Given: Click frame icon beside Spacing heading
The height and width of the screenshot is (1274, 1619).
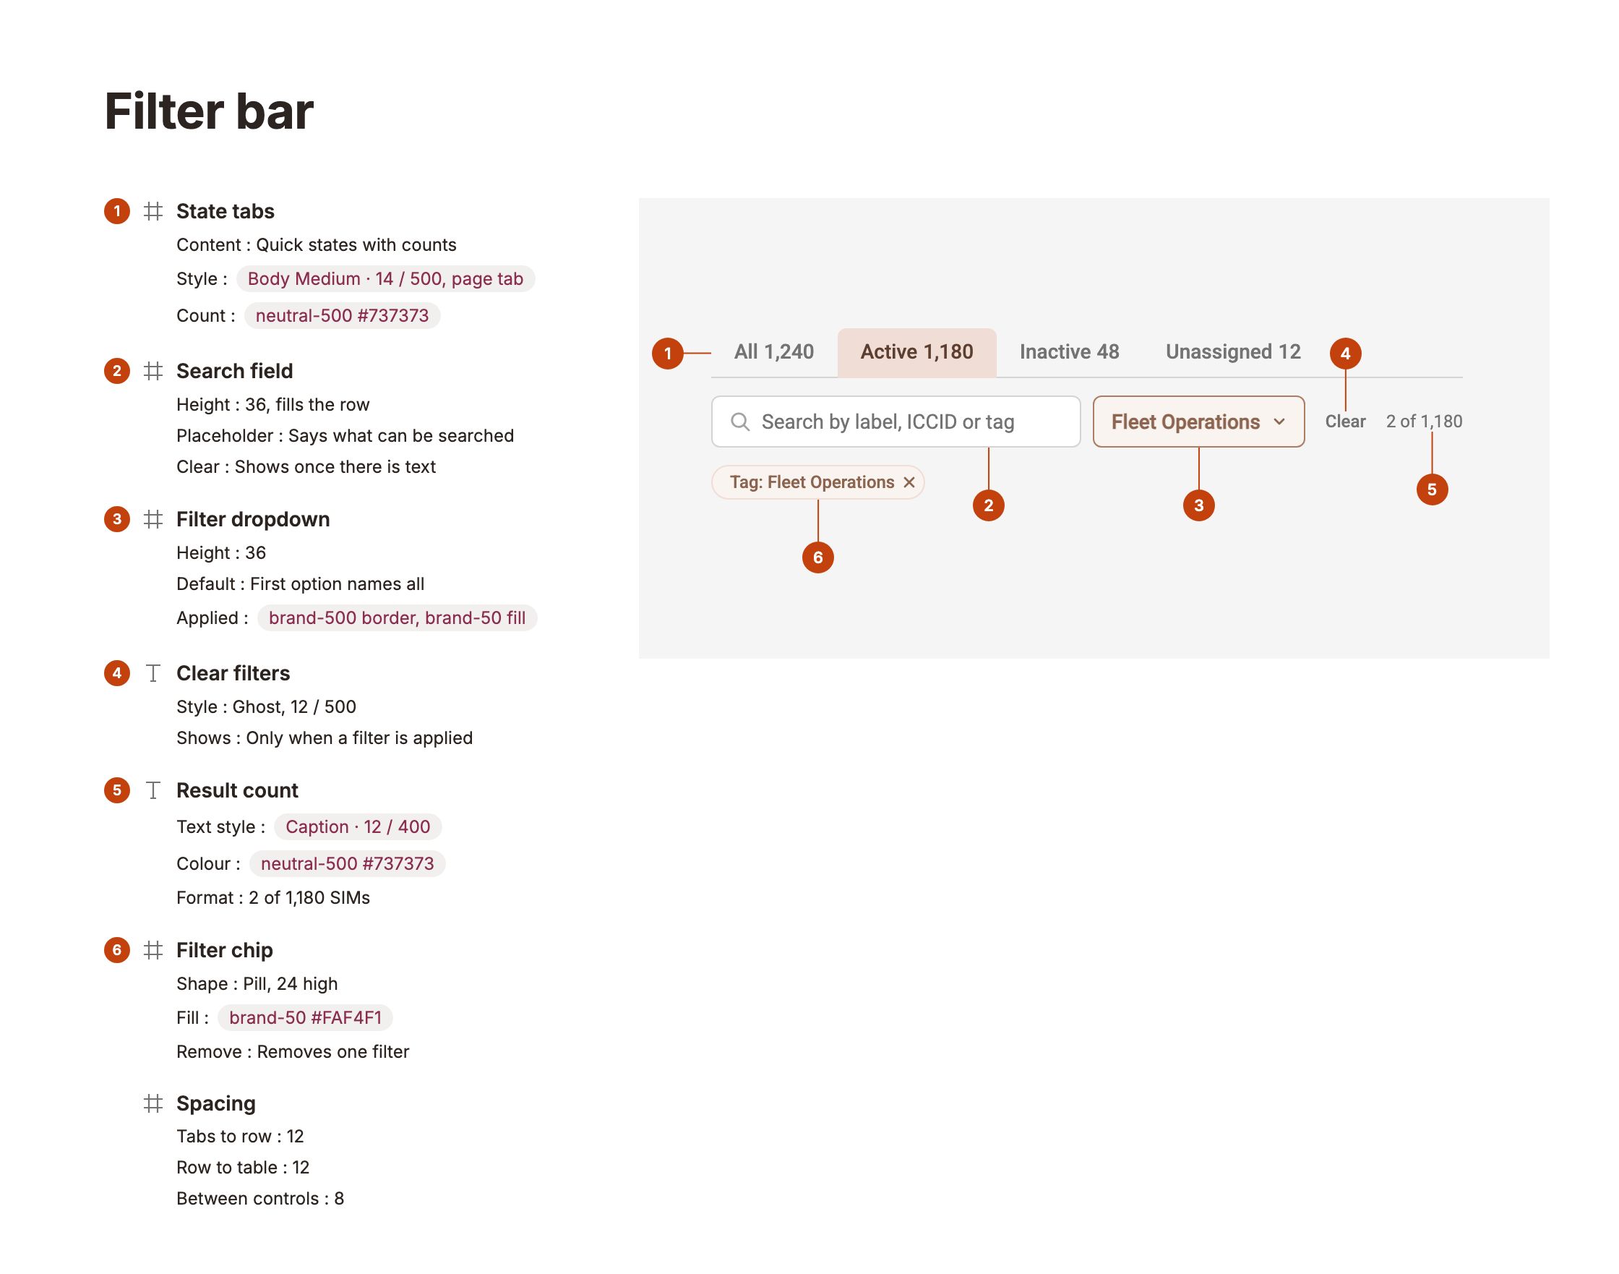Looking at the screenshot, I should [153, 1103].
